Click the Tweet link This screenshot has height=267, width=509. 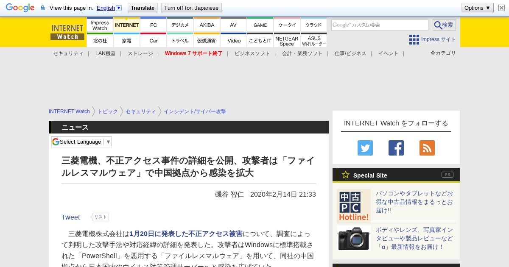coord(70,217)
